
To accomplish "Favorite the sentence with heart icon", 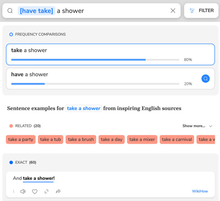I will pos(35,191).
